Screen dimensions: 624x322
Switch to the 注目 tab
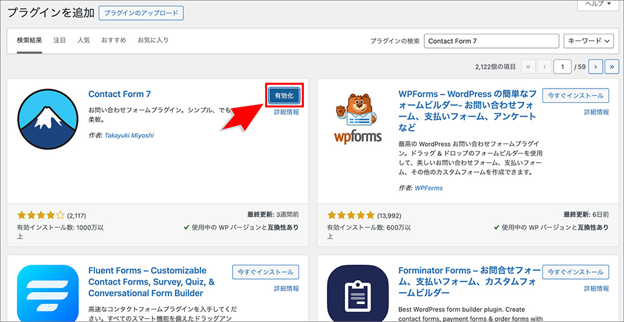click(60, 40)
